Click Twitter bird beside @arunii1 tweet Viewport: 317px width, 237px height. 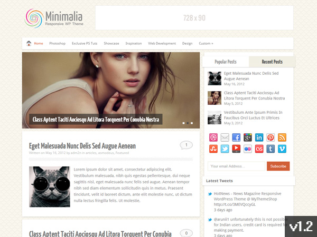point(210,220)
